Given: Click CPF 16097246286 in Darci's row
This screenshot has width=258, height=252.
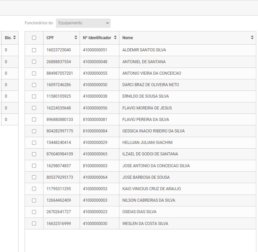Looking at the screenshot, I should [59, 85].
